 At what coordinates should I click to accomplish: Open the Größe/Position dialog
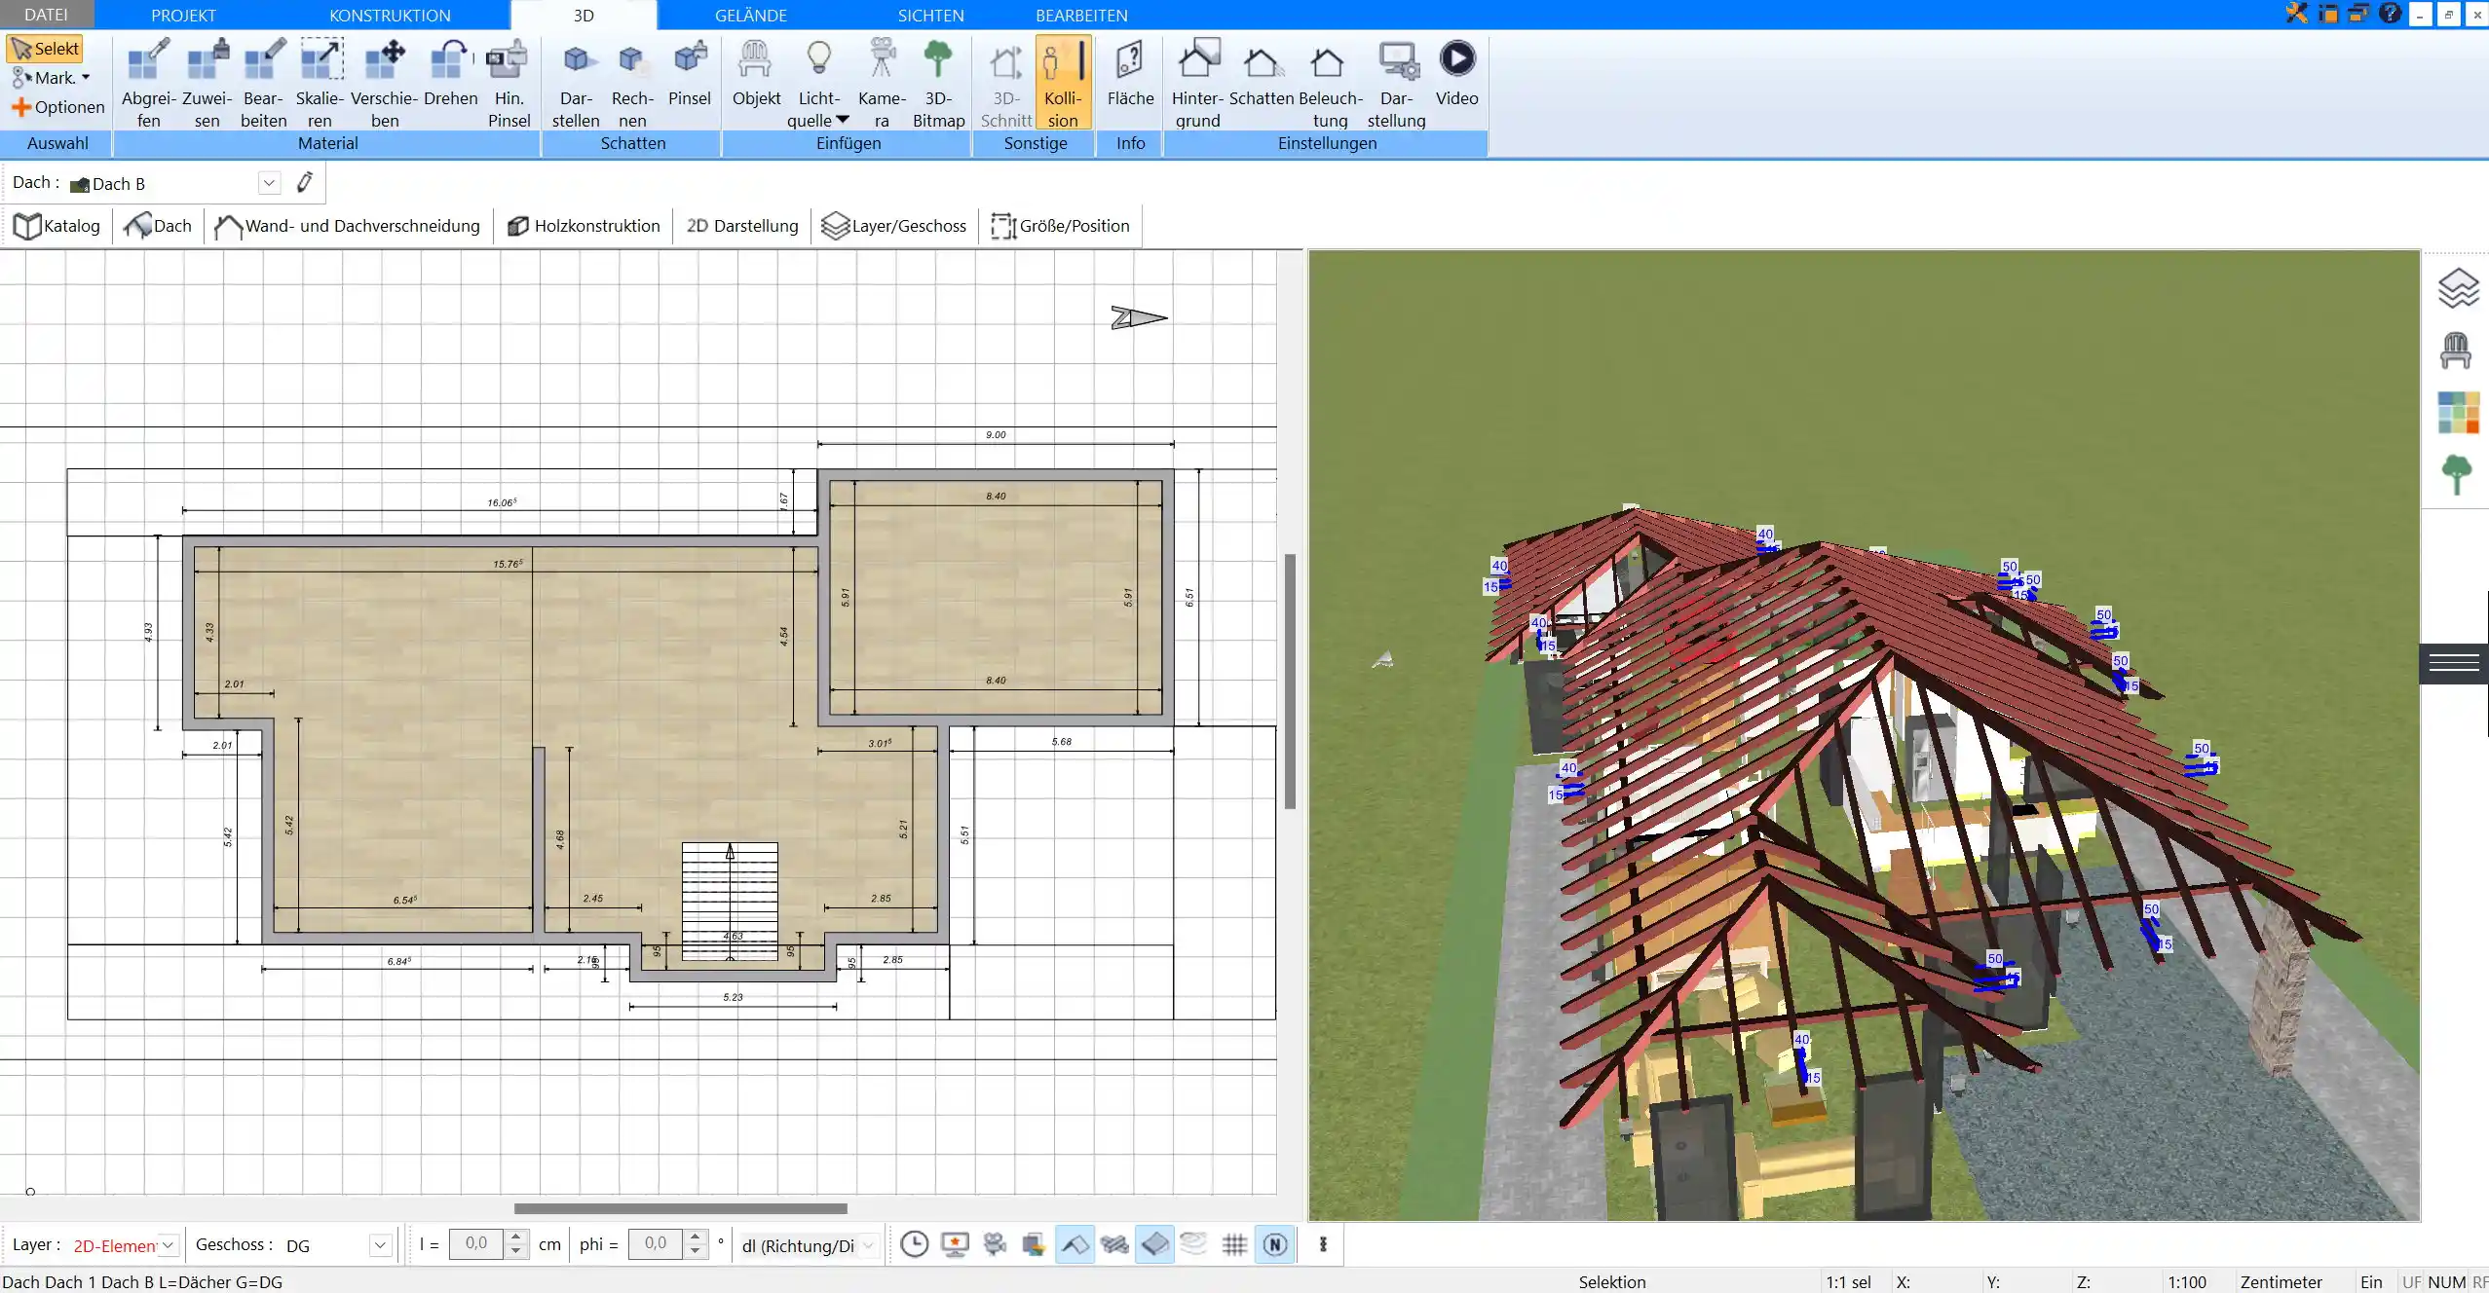pyautogui.click(x=1060, y=226)
